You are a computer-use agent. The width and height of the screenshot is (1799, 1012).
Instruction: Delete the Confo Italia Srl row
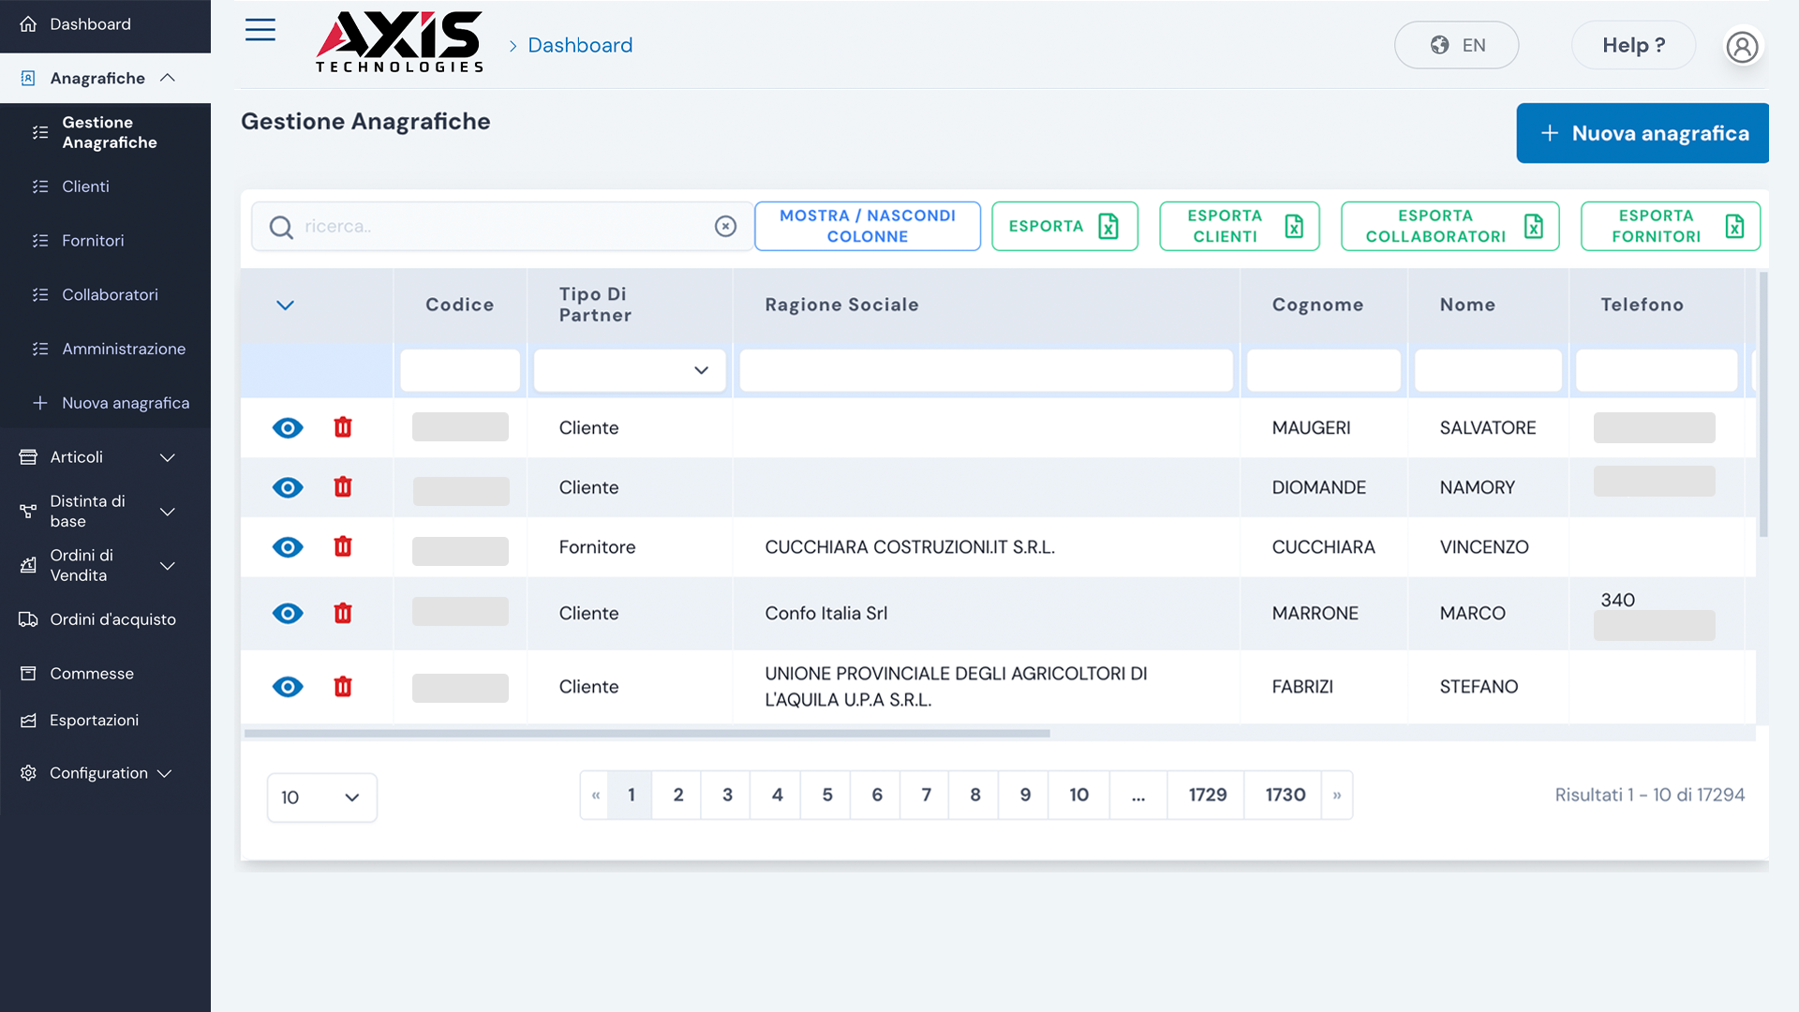point(343,613)
